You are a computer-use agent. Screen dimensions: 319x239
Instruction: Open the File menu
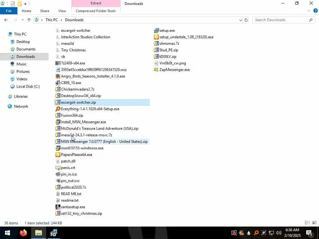click(9, 11)
